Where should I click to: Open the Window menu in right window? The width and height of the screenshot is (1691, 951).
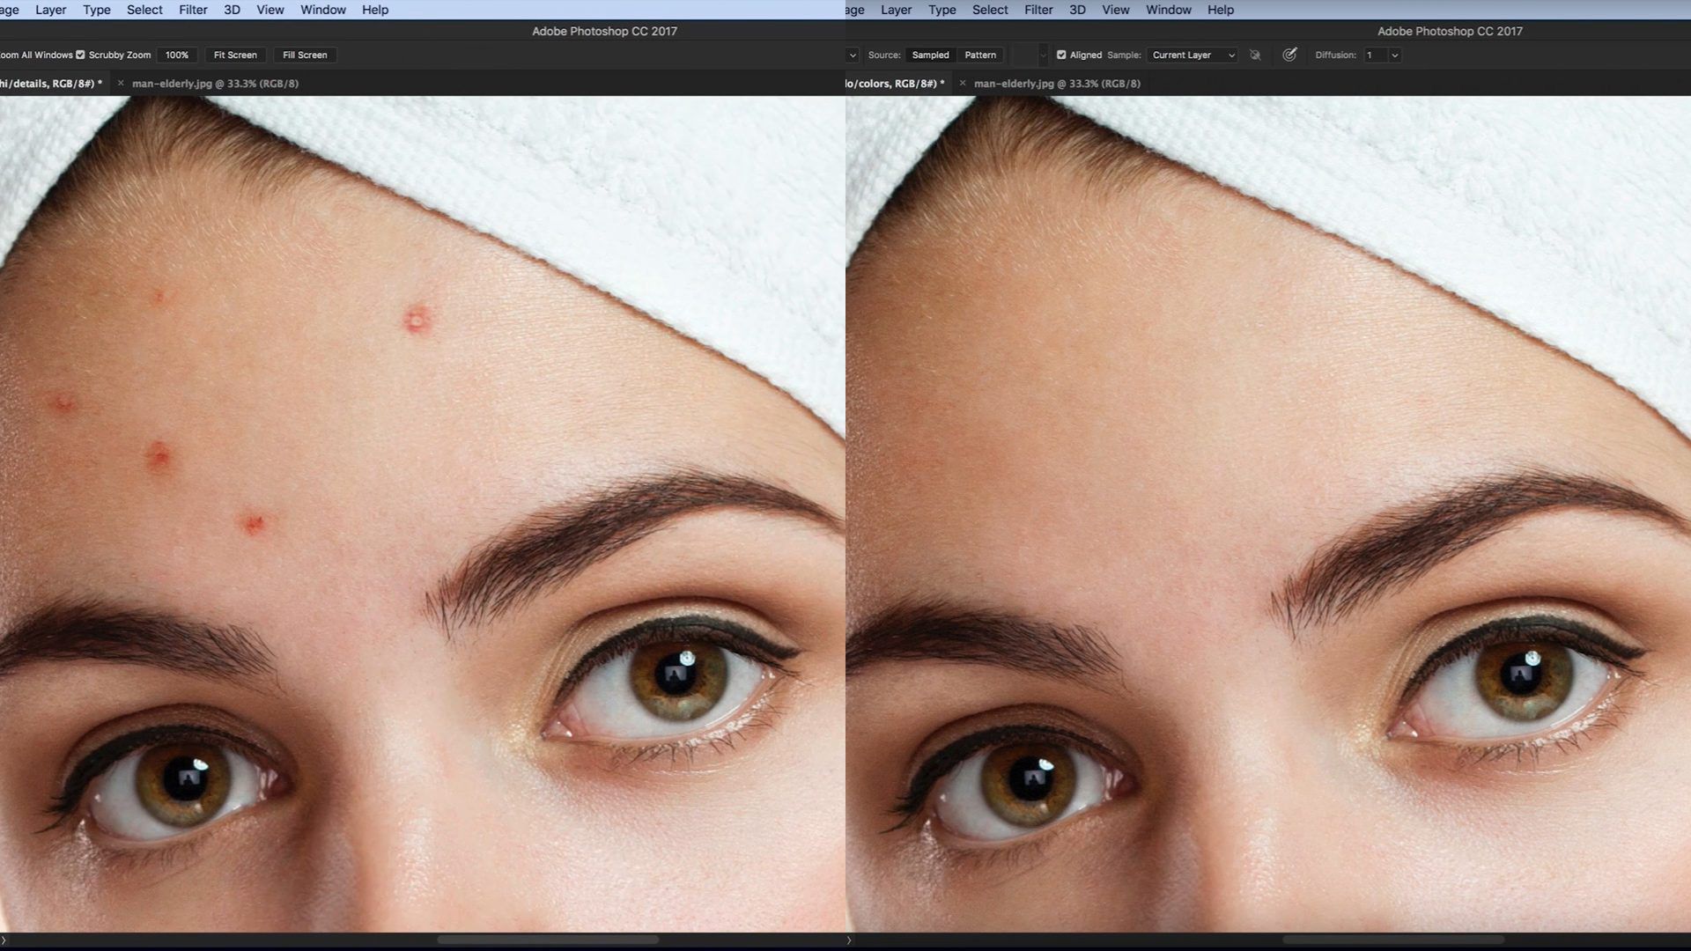click(x=1168, y=10)
